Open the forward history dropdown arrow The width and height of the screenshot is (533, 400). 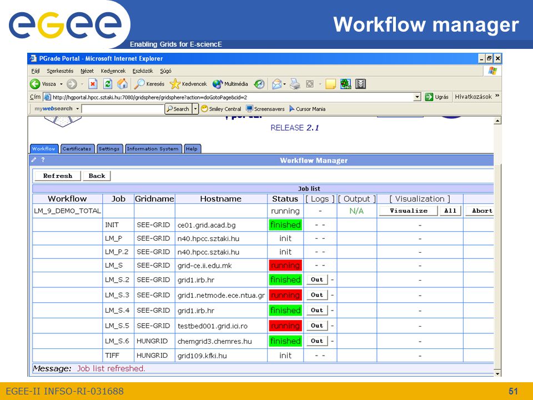pyautogui.click(x=82, y=84)
